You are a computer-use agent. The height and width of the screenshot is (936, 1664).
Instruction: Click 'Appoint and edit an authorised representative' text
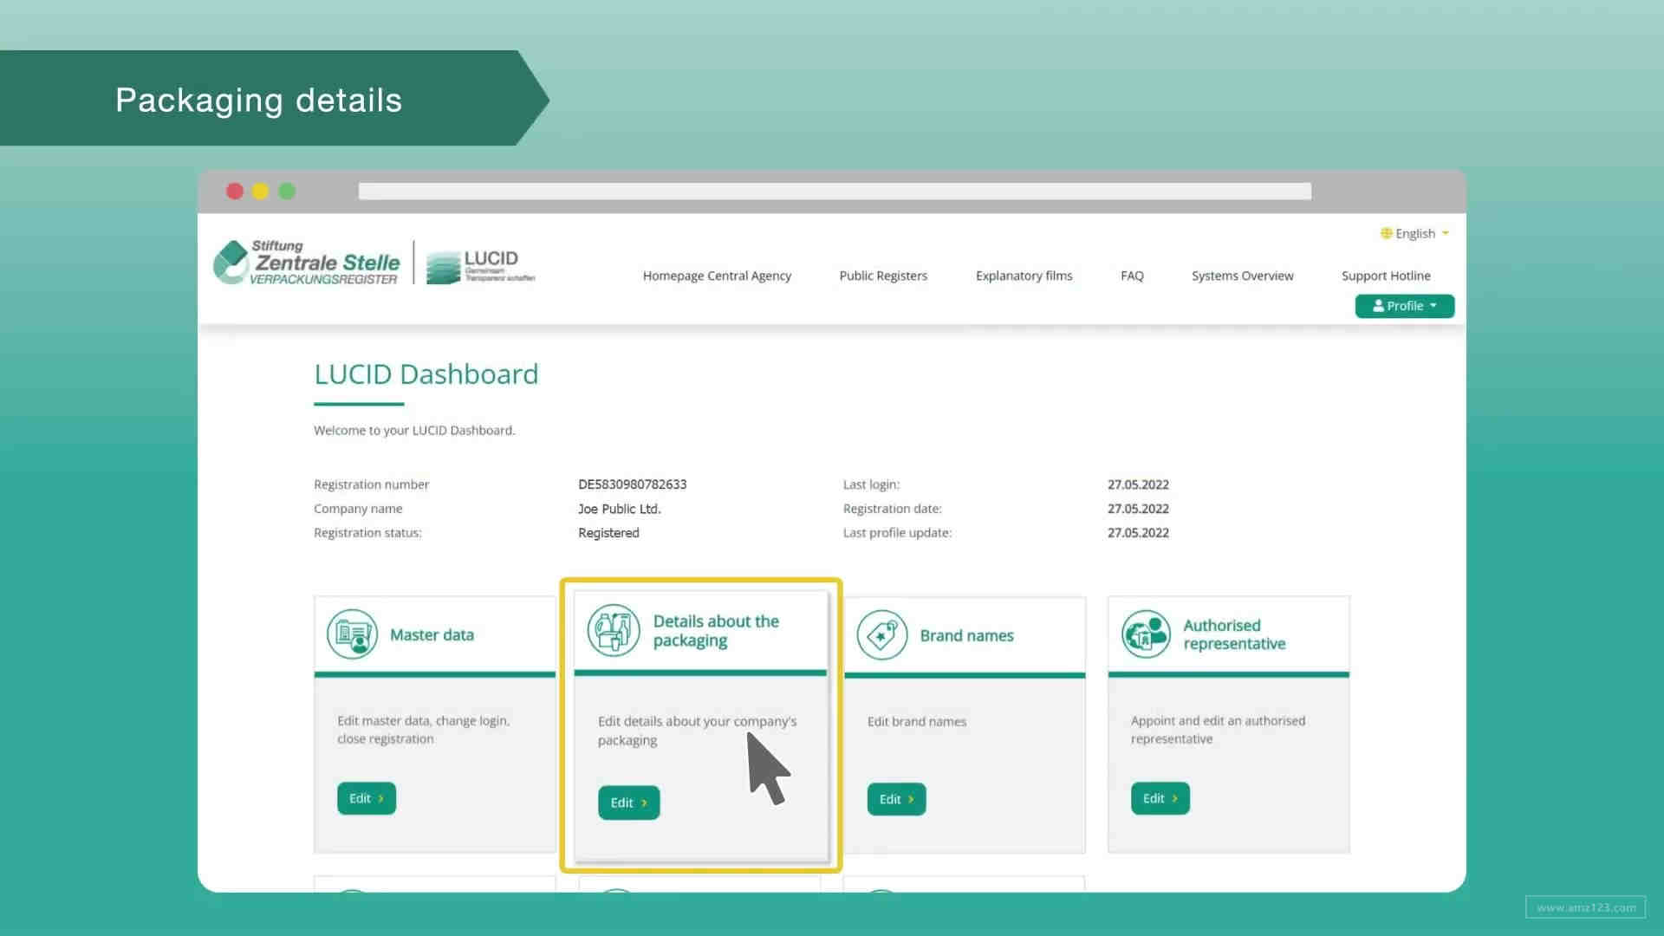tap(1218, 730)
